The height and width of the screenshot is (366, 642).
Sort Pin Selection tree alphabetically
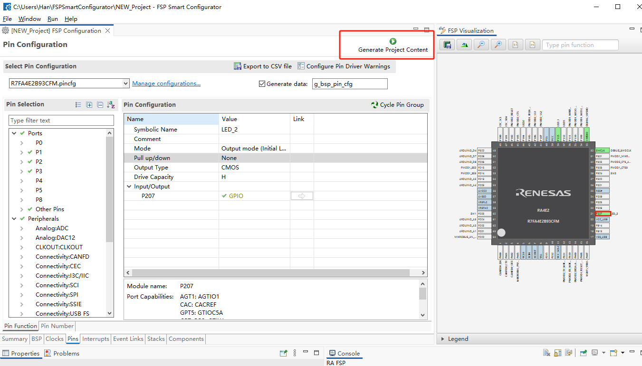(x=111, y=105)
